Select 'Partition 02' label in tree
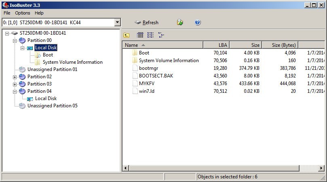The width and height of the screenshot is (327, 182). (x=40, y=77)
